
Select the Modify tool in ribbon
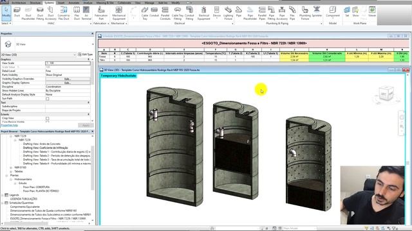pos(6,13)
